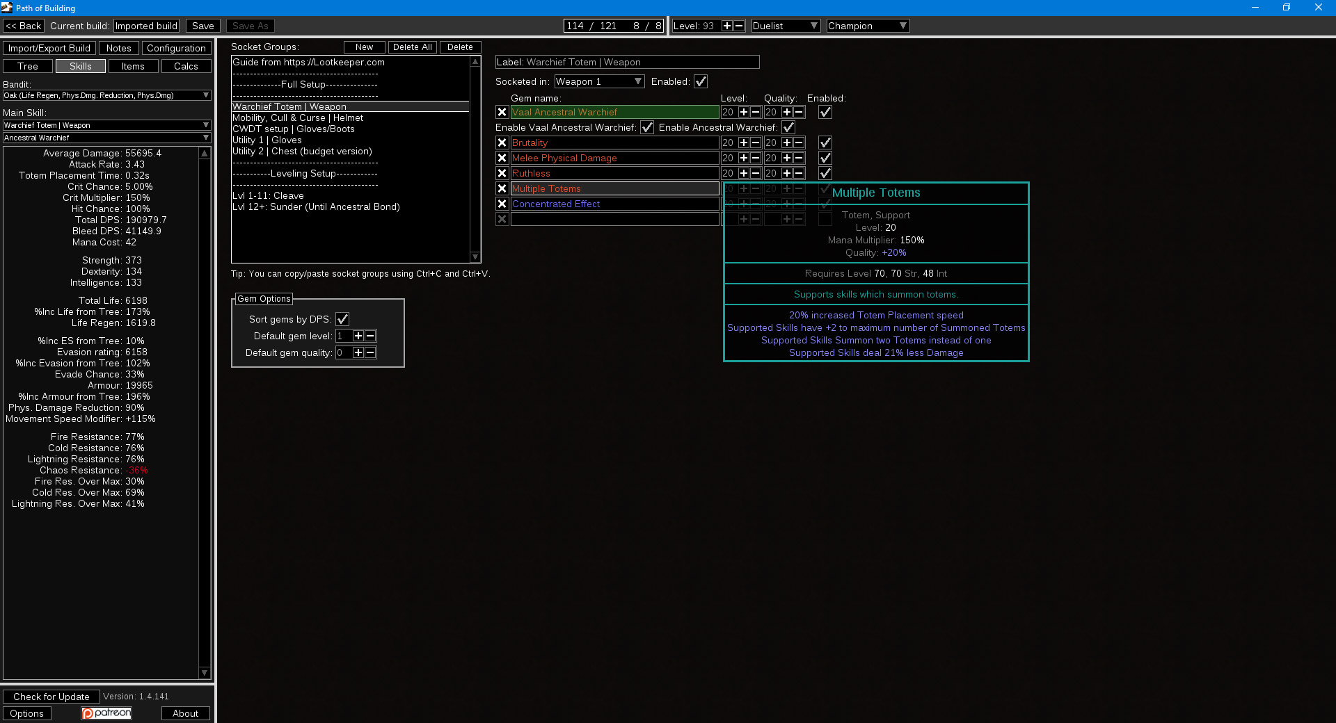The width and height of the screenshot is (1336, 723).
Task: Open the Ancestral Warchief skill part dropdown
Action: coord(106,138)
